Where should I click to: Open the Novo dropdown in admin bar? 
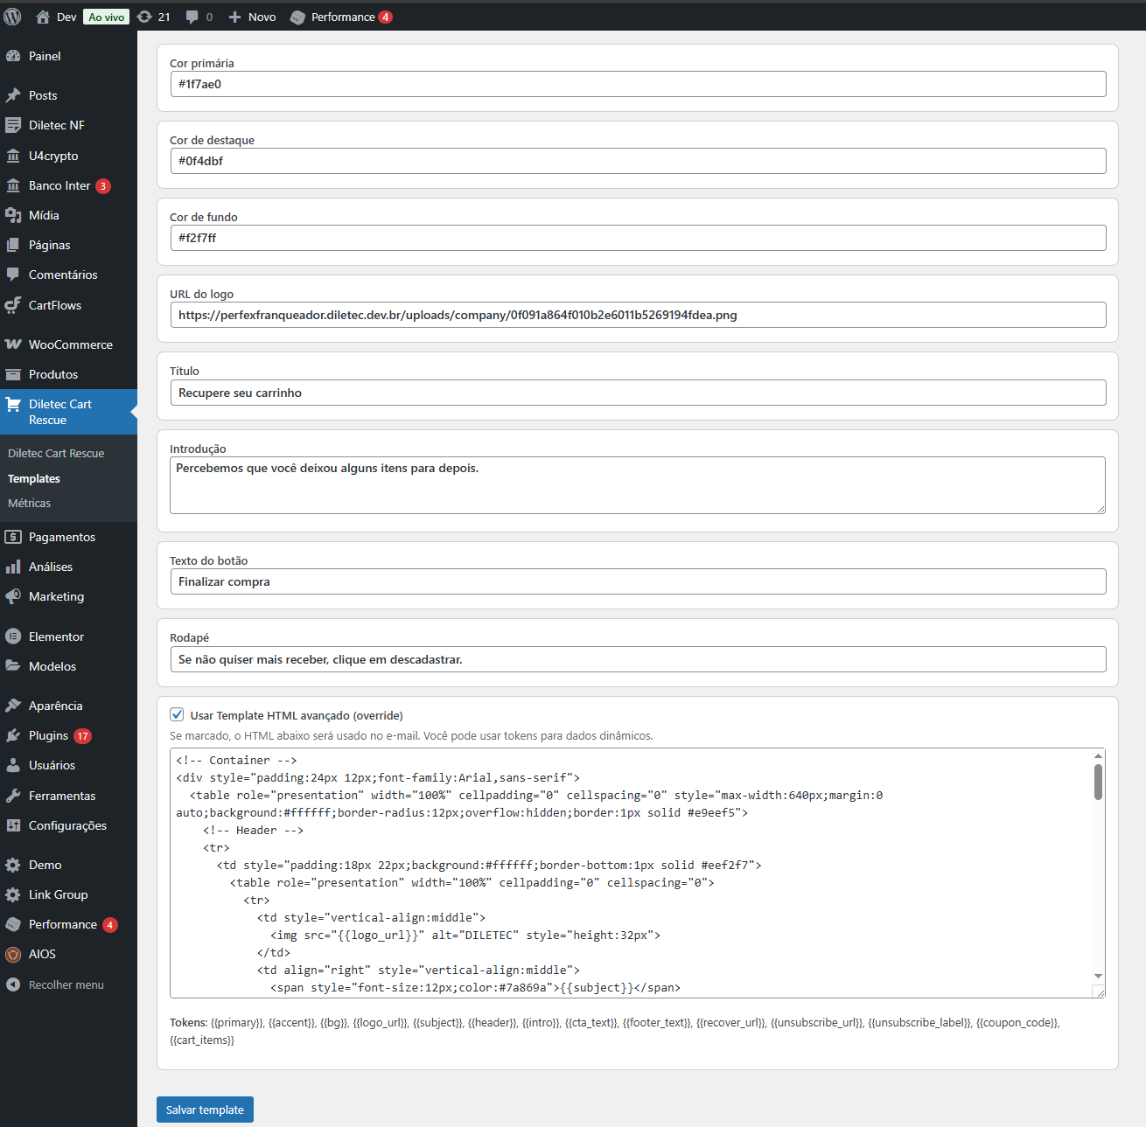coord(252,17)
